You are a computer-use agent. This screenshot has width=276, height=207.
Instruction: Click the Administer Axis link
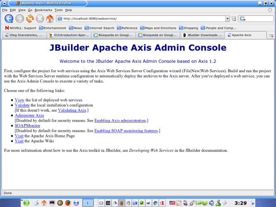[x=29, y=115]
